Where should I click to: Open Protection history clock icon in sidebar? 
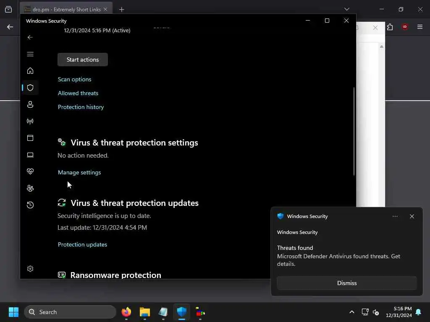click(x=30, y=205)
